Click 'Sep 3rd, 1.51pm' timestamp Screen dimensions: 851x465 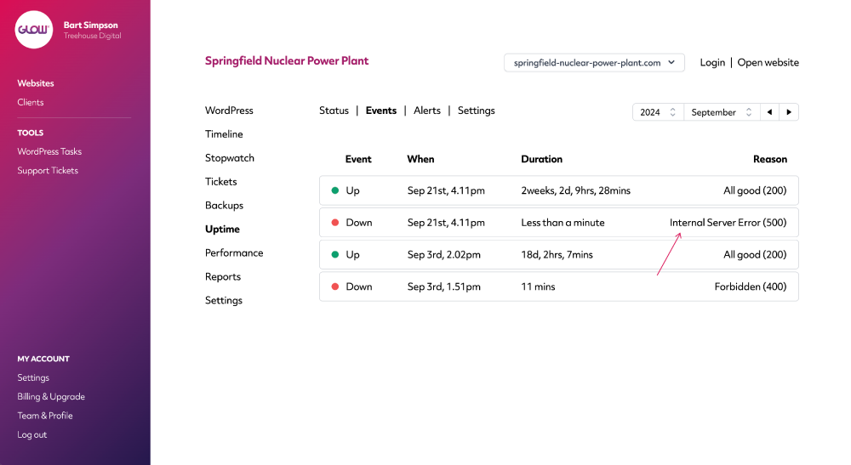pyautogui.click(x=444, y=286)
